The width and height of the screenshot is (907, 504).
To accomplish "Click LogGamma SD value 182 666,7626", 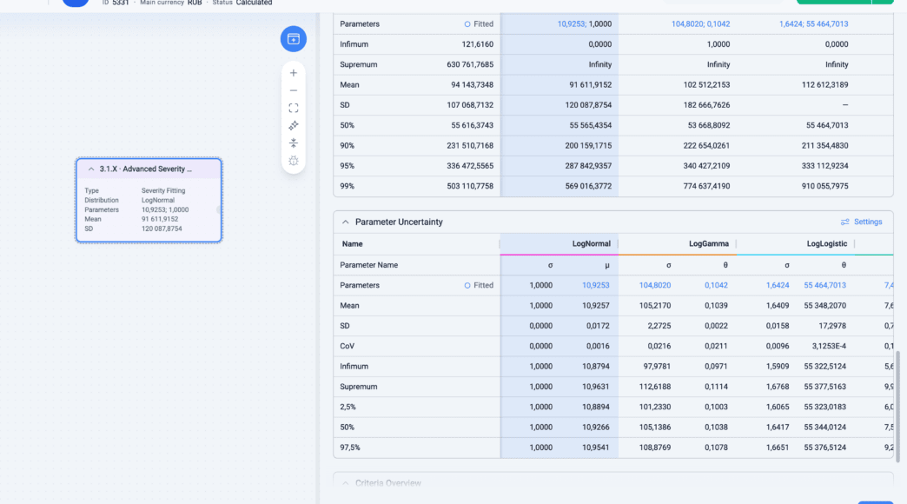I will point(706,105).
